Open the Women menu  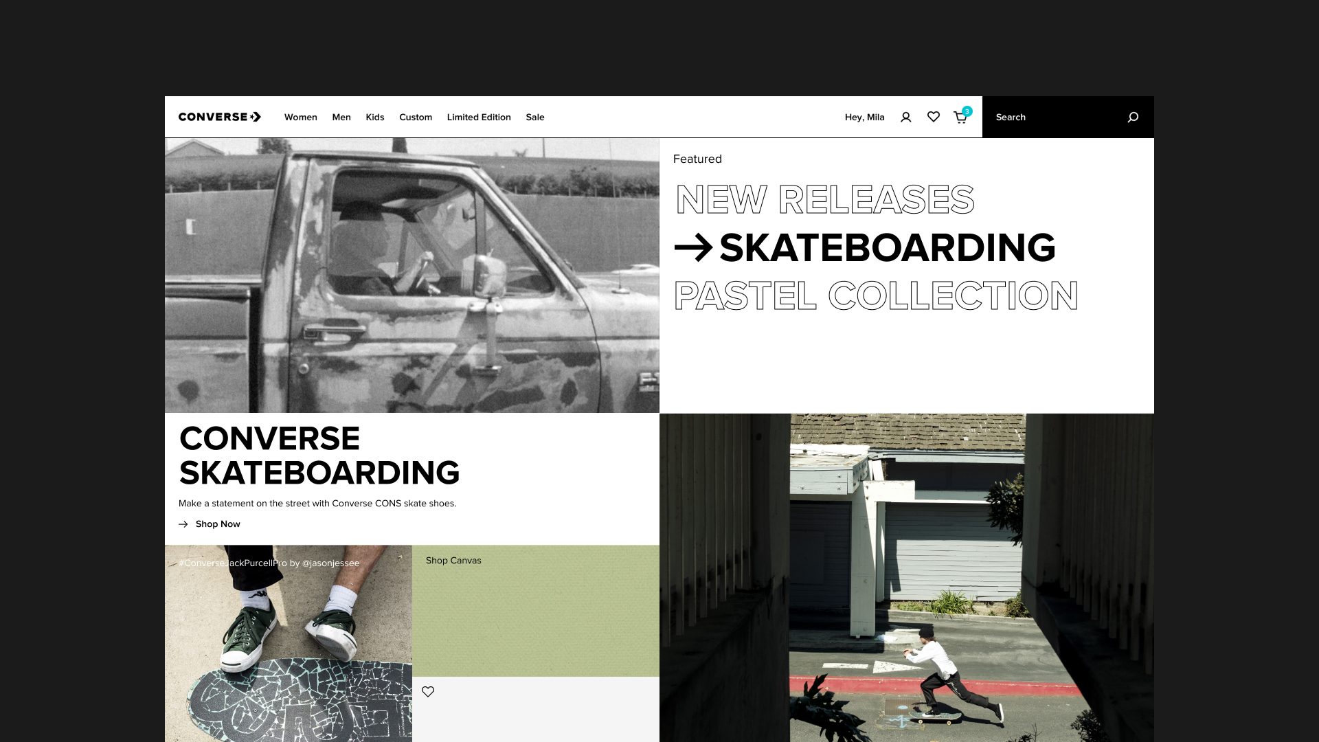(301, 117)
